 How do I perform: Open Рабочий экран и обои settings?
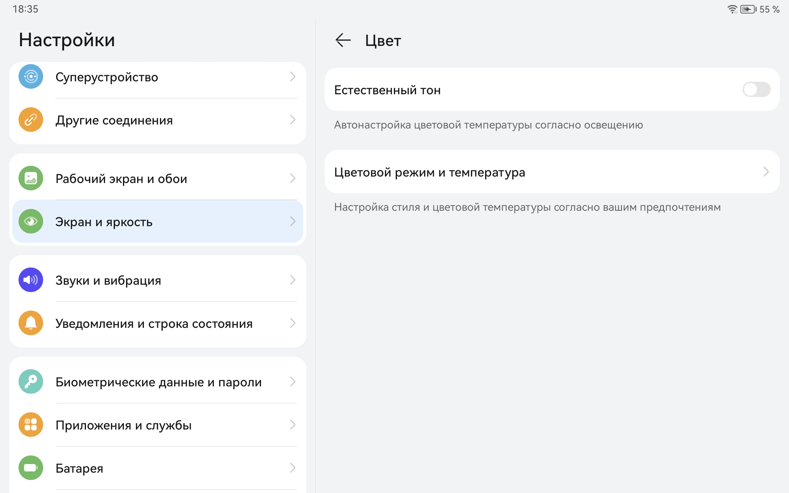tap(121, 179)
